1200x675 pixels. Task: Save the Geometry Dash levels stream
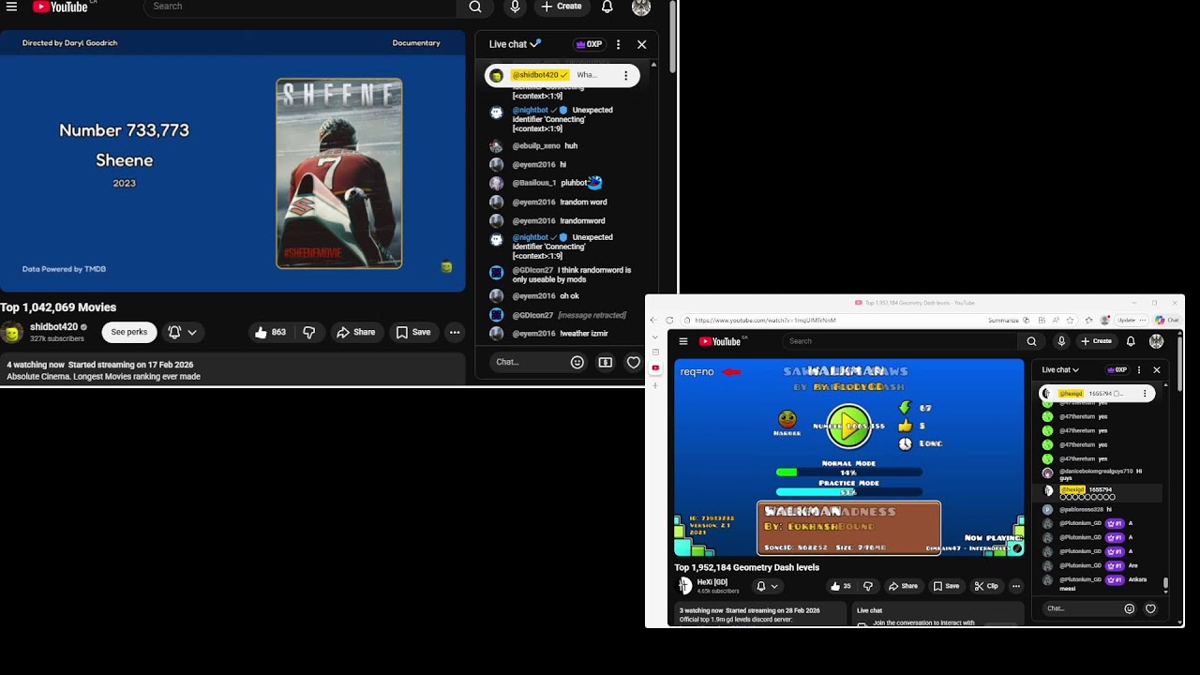(946, 586)
